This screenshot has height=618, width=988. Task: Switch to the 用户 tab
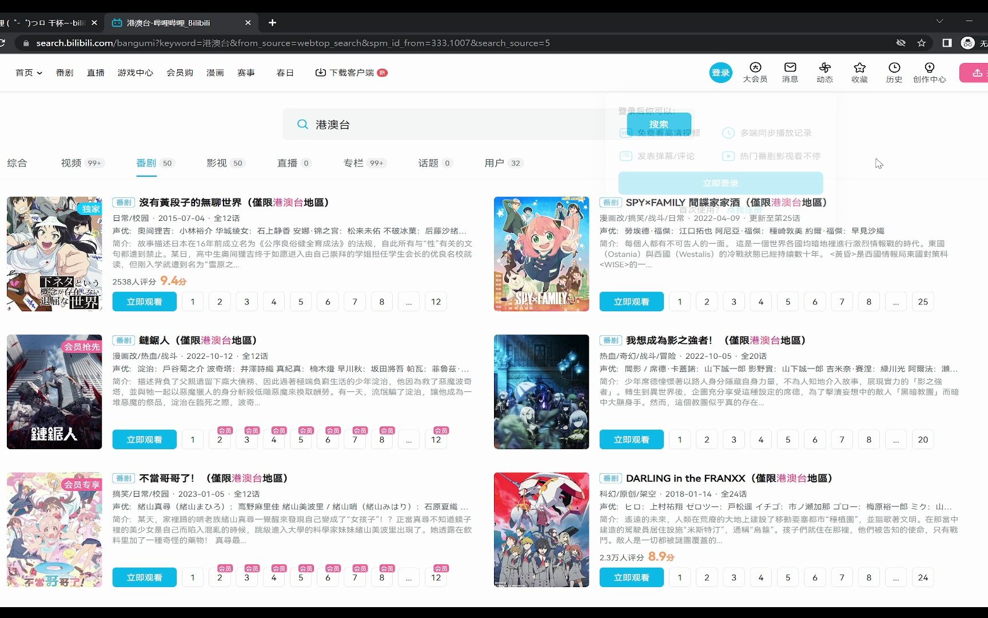click(x=504, y=163)
